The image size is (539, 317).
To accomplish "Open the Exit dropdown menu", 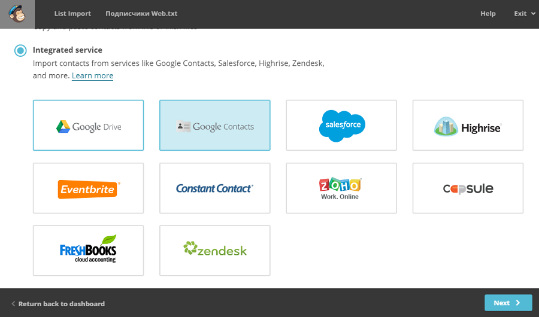I will 525,14.
